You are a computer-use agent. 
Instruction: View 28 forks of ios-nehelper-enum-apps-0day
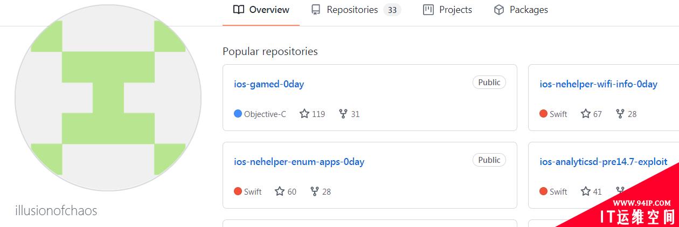click(321, 191)
